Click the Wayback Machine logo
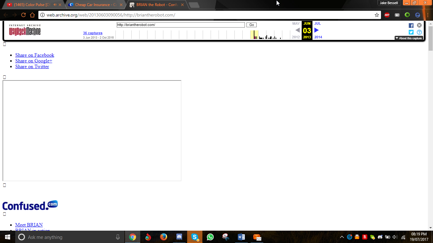The image size is (433, 243). [25, 30]
